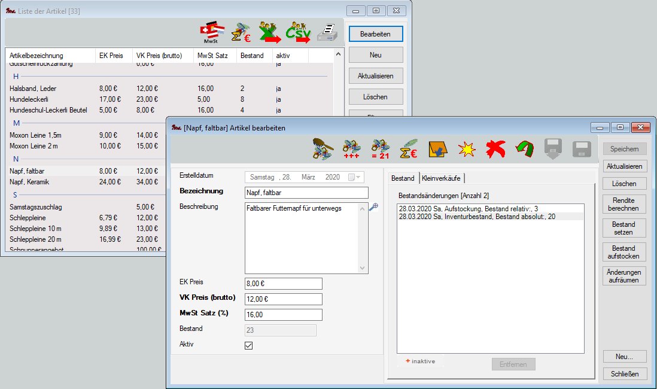
Task: Switch to the Kleinverkäufe tab
Action: click(x=442, y=178)
